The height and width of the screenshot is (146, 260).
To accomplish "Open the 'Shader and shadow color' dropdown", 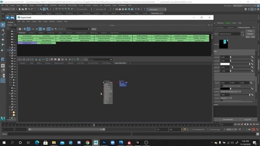I will (231, 92).
